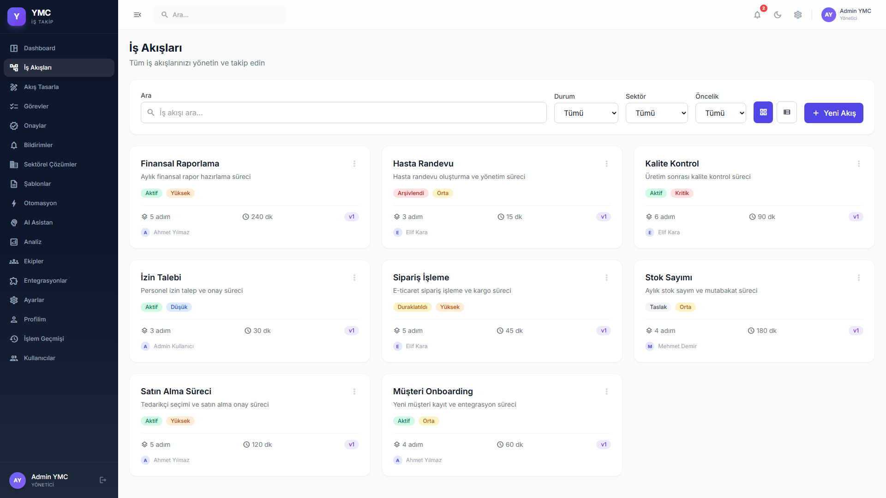
Task: Open Finansal Raporlama card options menu
Action: [x=354, y=164]
